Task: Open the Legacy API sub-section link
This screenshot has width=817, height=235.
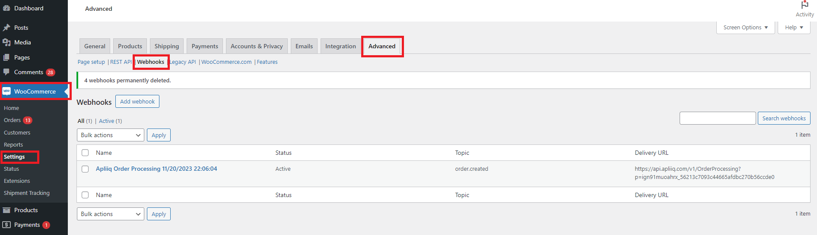Action: coord(183,62)
